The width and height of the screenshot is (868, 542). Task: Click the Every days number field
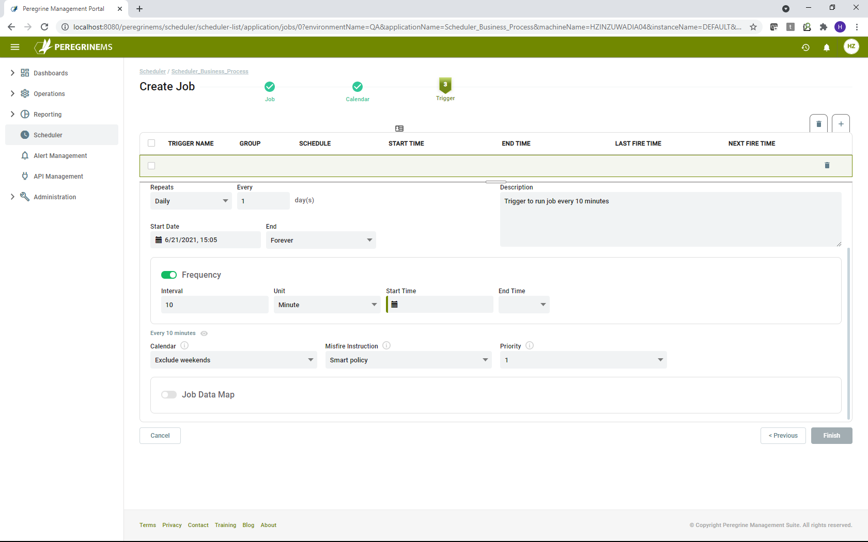click(x=263, y=201)
